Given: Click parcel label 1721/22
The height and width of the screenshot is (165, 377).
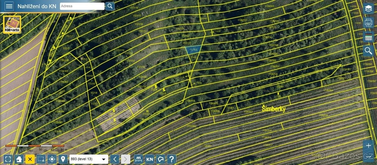Looking at the screenshot, I should pyautogui.click(x=186, y=36).
